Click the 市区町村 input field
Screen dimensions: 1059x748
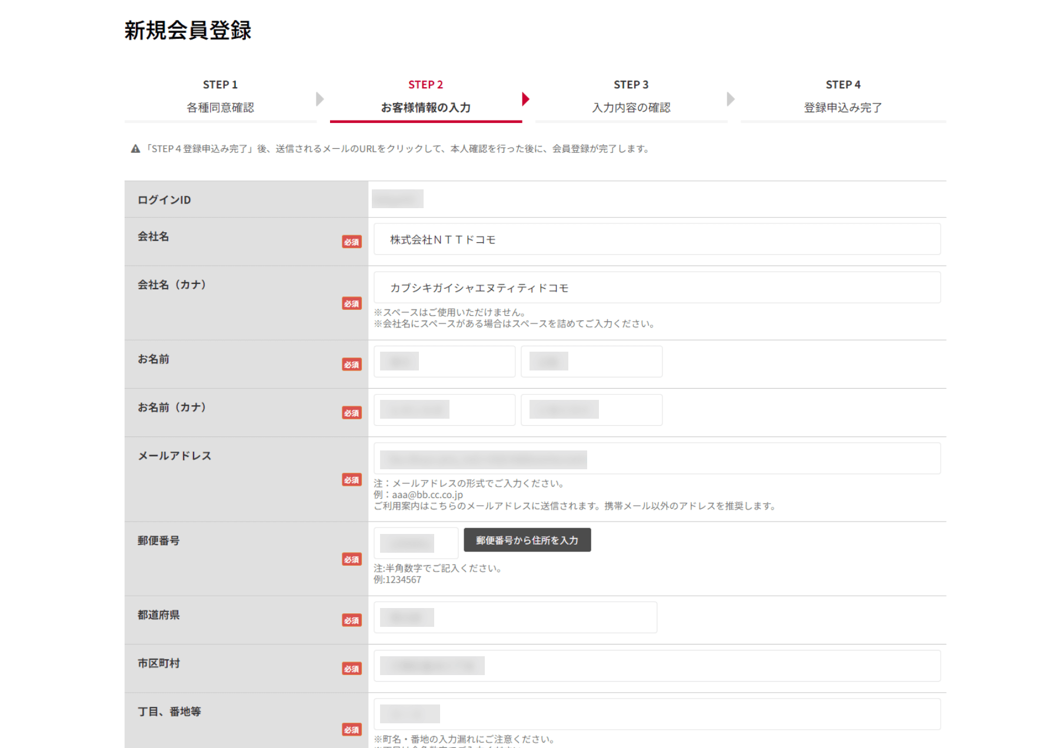tap(657, 666)
